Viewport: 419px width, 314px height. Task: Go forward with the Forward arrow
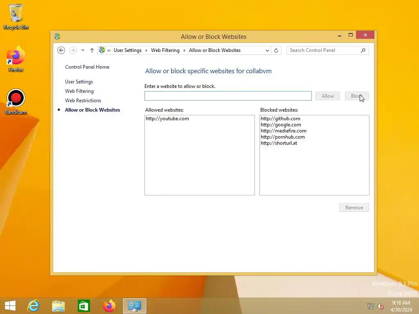73,50
